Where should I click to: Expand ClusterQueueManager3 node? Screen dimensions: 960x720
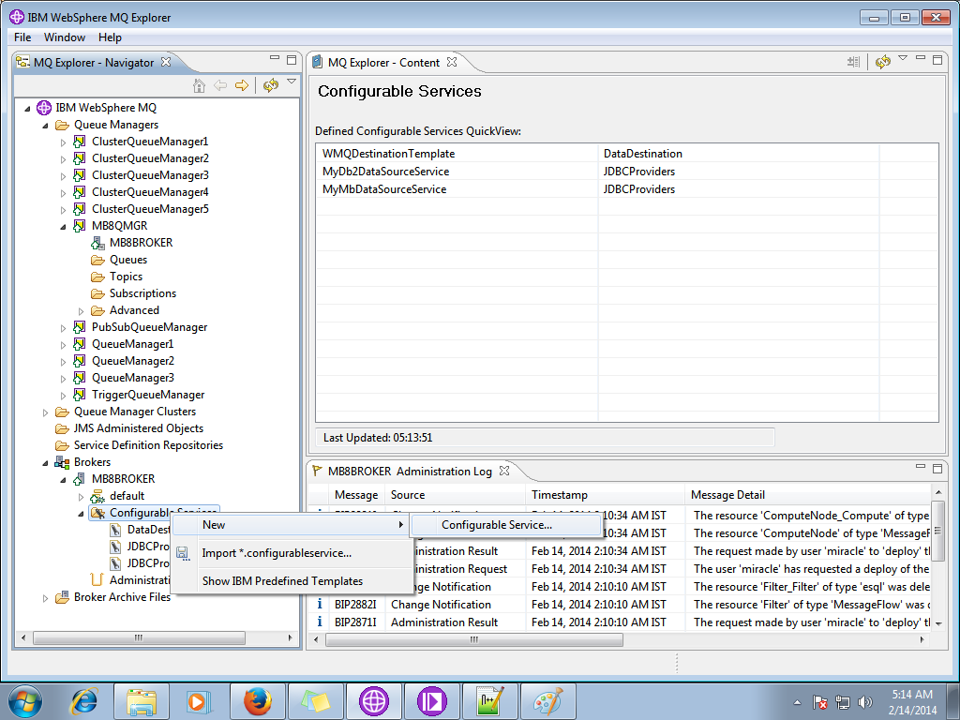click(x=63, y=175)
